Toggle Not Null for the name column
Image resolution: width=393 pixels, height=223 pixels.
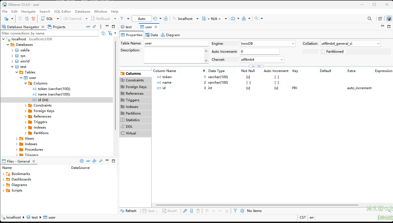click(x=248, y=83)
